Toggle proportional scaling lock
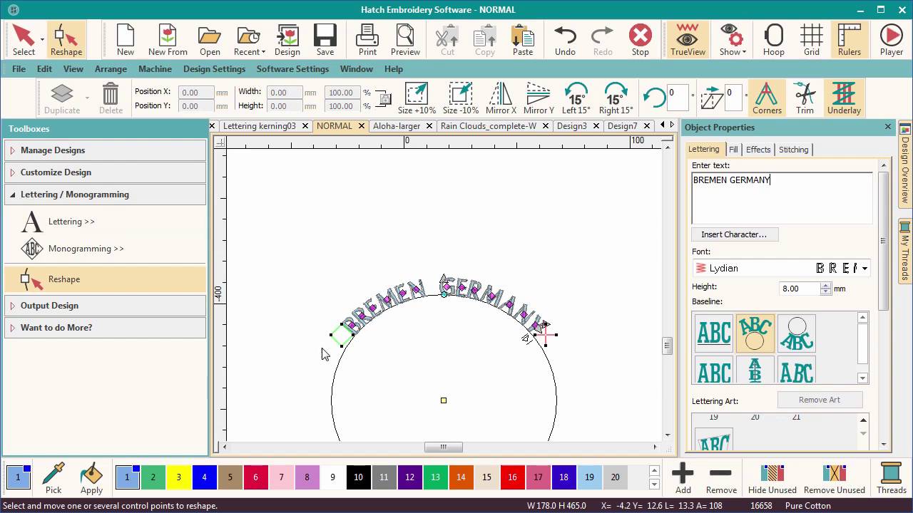Viewport: 913px width, 513px height. point(384,99)
